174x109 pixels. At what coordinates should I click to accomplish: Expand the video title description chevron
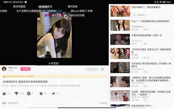pos(106,82)
